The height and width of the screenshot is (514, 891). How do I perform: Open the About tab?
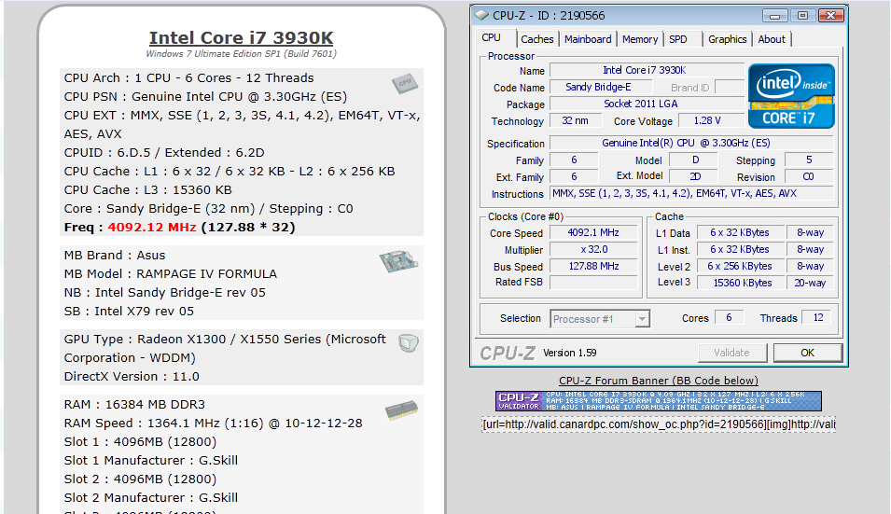(772, 39)
